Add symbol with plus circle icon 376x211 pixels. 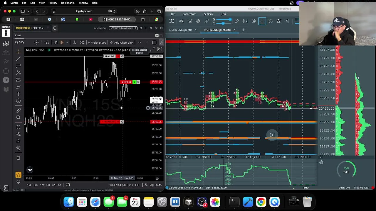[36, 42]
